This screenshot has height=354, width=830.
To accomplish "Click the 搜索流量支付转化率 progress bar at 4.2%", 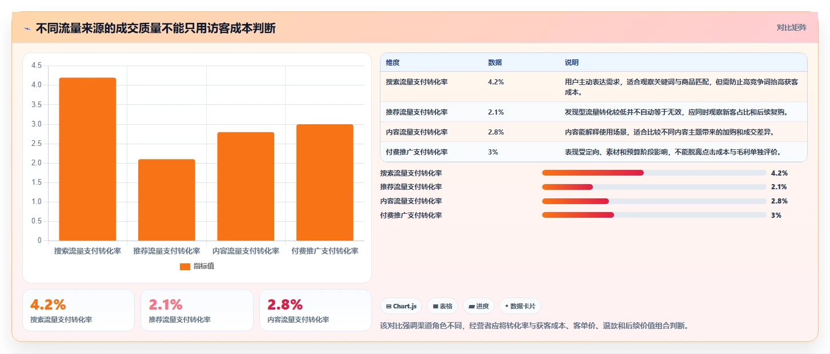I will (x=654, y=173).
